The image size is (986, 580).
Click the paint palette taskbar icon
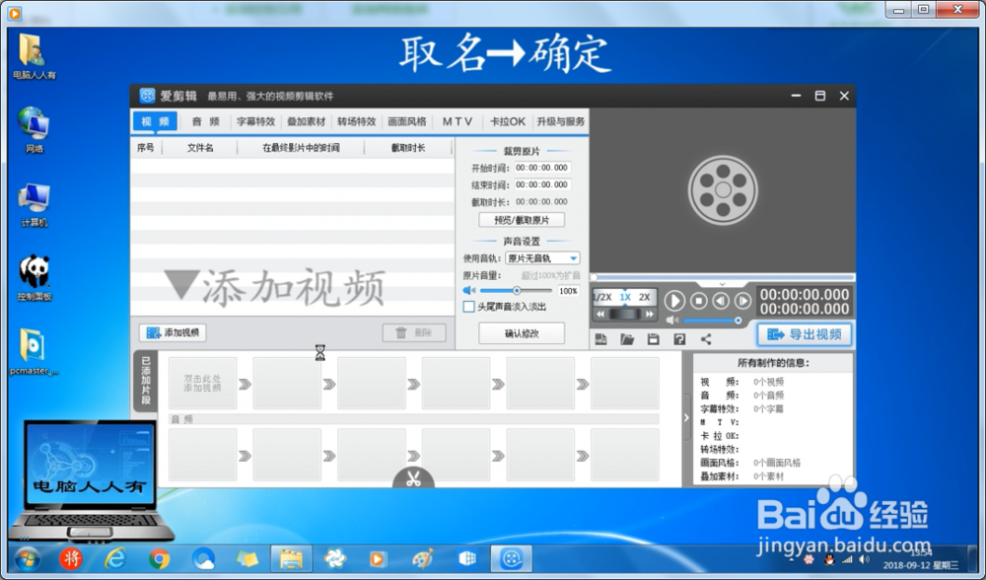[423, 558]
